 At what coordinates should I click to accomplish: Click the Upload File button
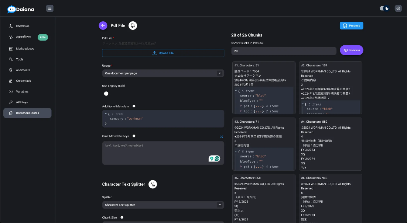click(x=163, y=53)
